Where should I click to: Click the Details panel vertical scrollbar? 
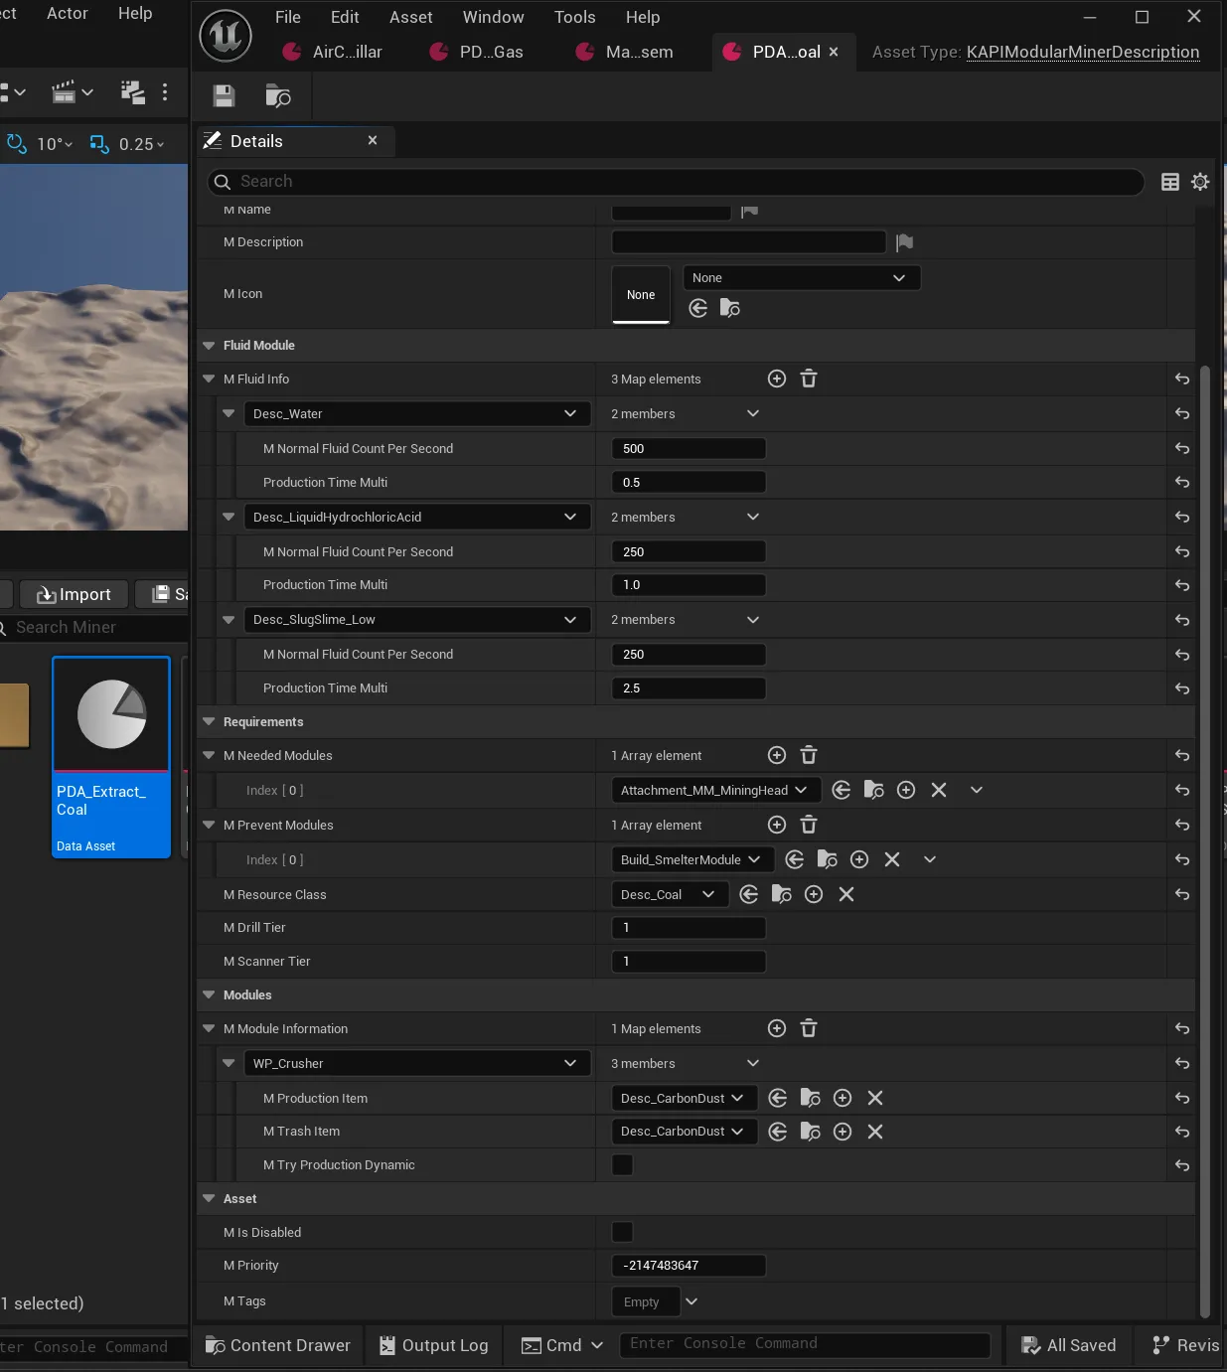click(1205, 839)
